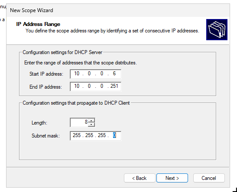
Task: Decrease Length with the down spinner arrow
Action: tap(91, 125)
